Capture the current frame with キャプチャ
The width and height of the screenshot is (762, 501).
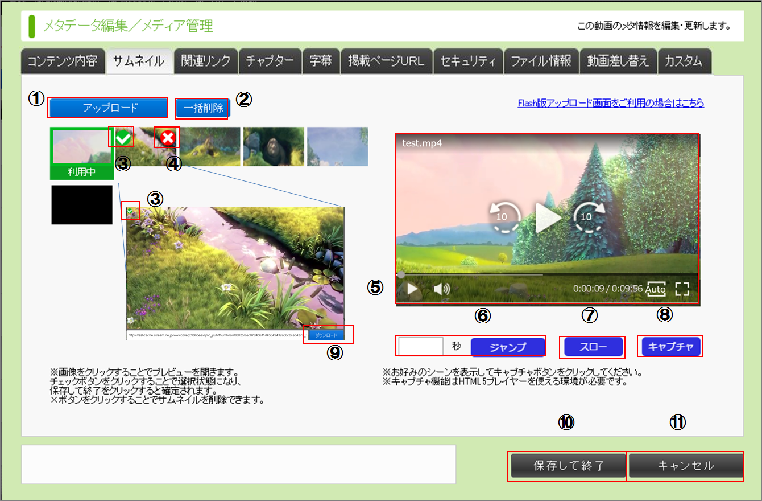click(x=670, y=346)
